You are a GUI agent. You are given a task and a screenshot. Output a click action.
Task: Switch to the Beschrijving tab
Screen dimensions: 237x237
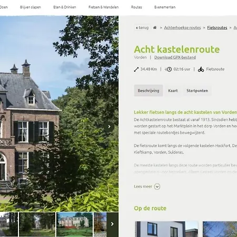[x=149, y=91]
